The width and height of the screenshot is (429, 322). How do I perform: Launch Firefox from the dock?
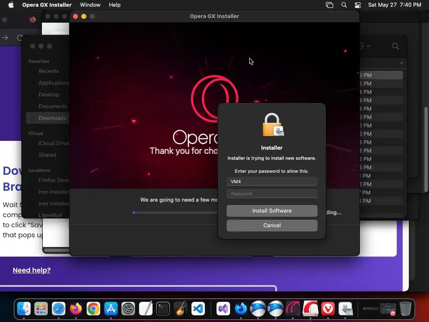76,309
